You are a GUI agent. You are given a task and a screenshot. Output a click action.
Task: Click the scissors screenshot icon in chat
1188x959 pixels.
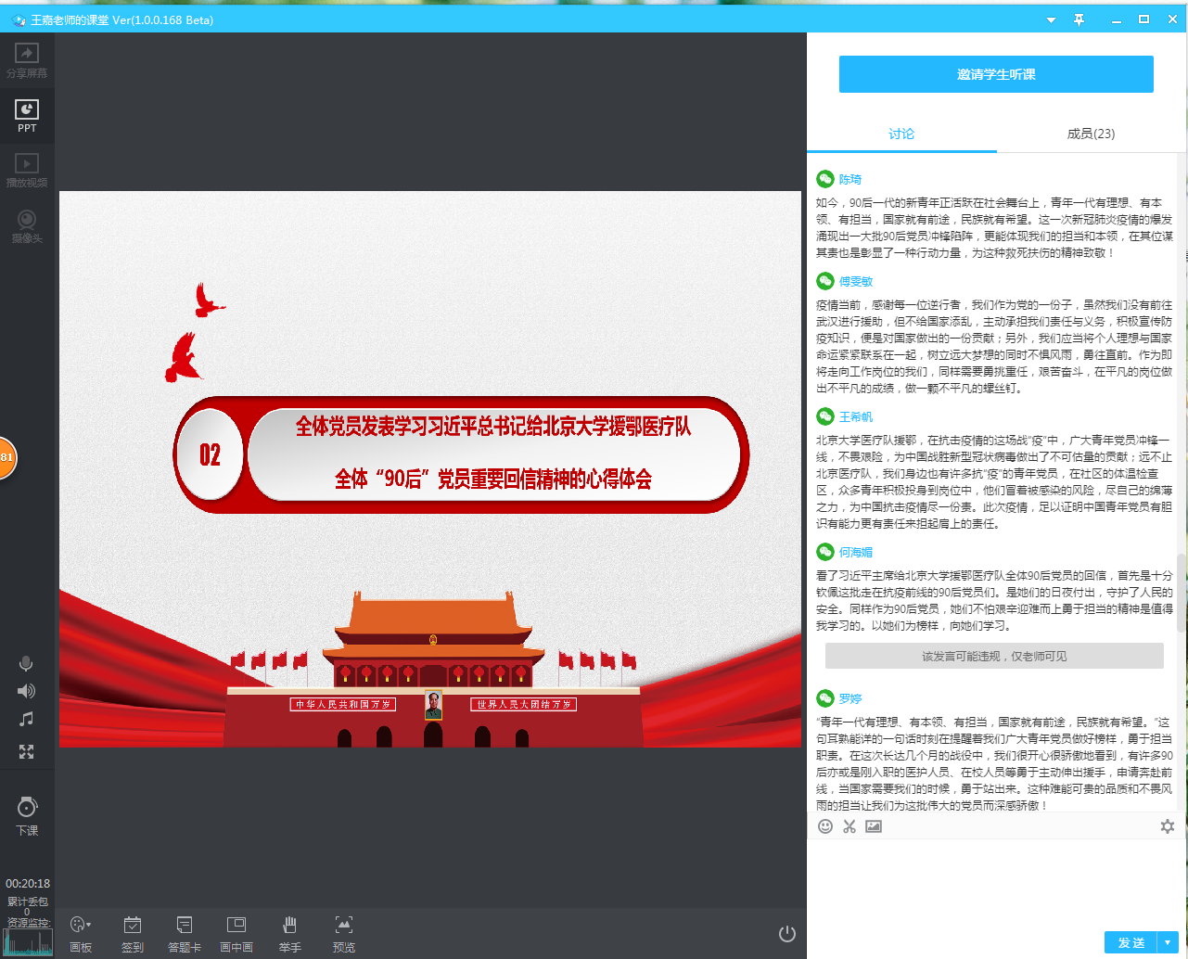pos(849,826)
